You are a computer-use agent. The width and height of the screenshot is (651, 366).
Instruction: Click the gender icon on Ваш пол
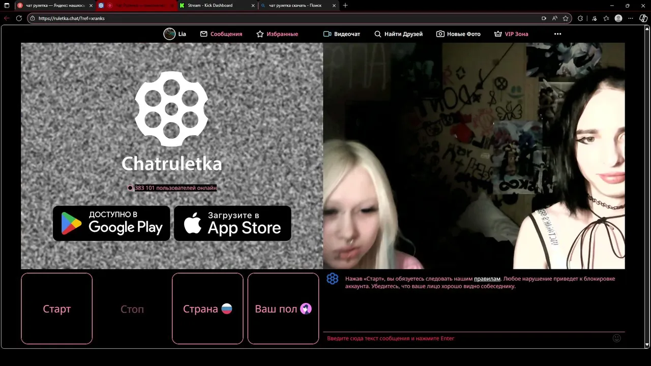click(x=306, y=309)
